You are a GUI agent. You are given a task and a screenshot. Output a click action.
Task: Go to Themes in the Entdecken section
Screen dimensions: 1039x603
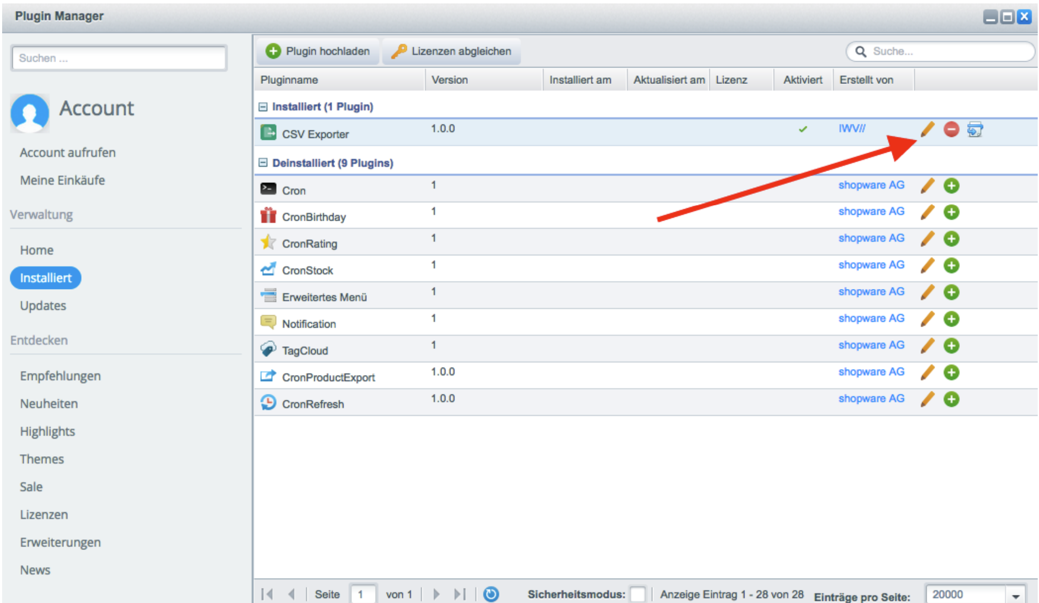41,459
